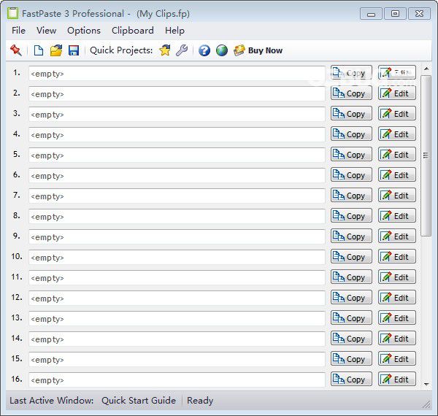Copy clip number 3
This screenshot has height=416, width=438.
click(x=351, y=113)
